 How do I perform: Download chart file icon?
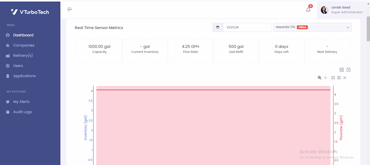point(348,69)
